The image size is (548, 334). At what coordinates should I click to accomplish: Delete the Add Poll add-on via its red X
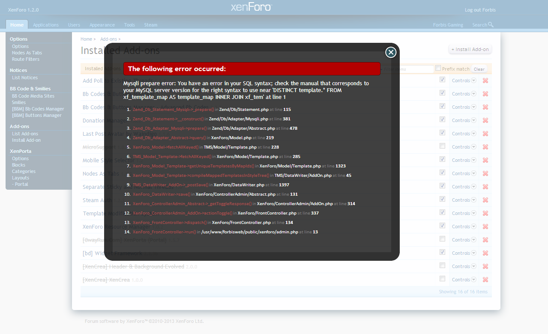coord(485,81)
